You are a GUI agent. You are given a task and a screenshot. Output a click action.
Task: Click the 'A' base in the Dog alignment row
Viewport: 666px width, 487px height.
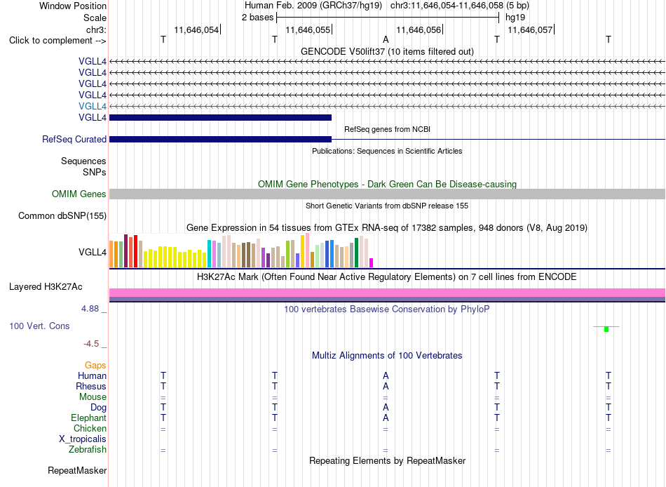pyautogui.click(x=386, y=407)
